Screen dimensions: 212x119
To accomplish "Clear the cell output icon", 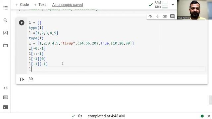I will (x=22, y=79).
